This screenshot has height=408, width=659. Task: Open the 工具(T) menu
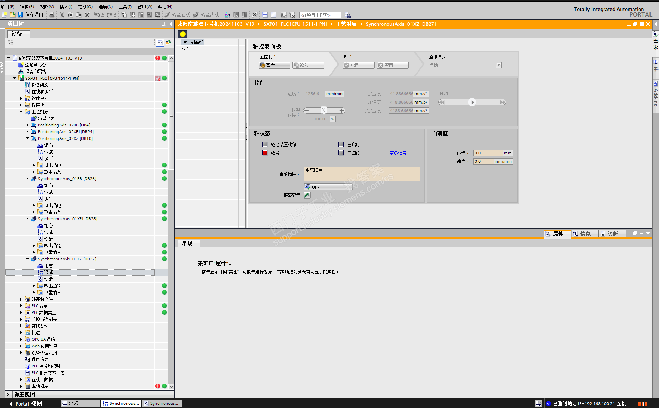(x=125, y=7)
